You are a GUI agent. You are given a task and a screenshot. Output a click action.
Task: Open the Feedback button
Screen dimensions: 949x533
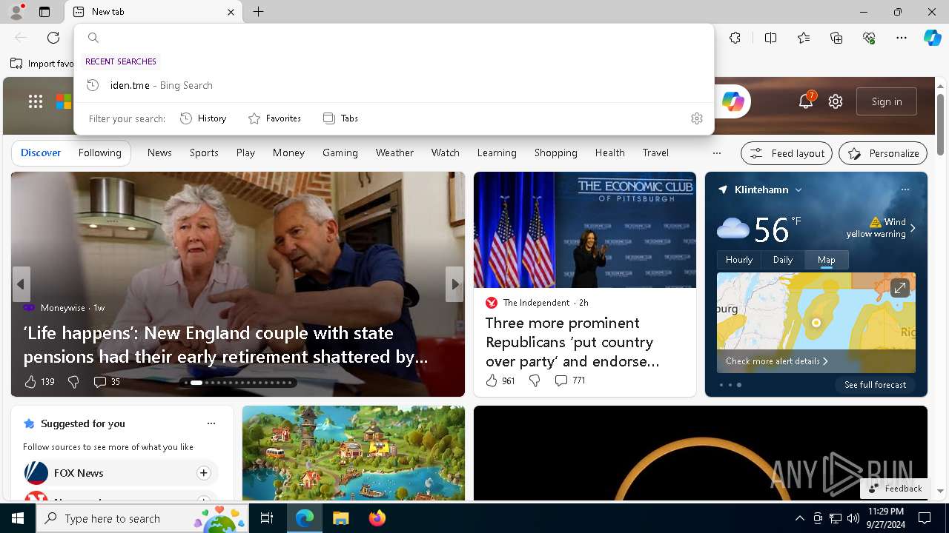(896, 489)
